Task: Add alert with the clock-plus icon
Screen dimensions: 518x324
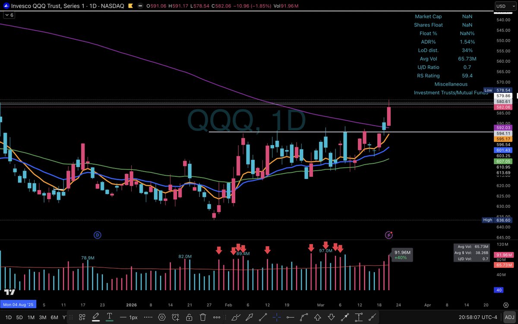Action: [175, 317]
